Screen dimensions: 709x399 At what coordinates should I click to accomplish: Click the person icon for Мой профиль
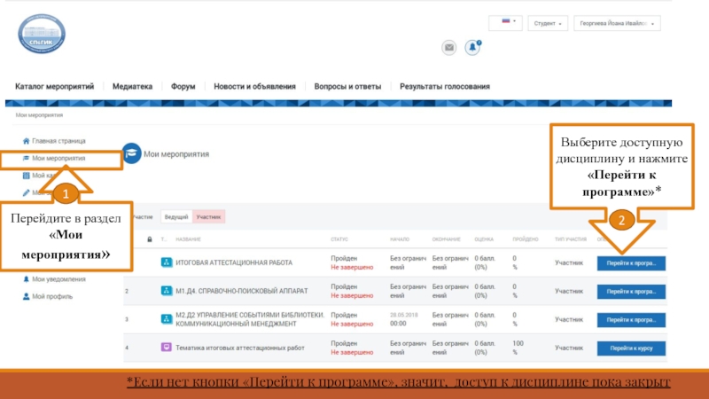coord(25,296)
